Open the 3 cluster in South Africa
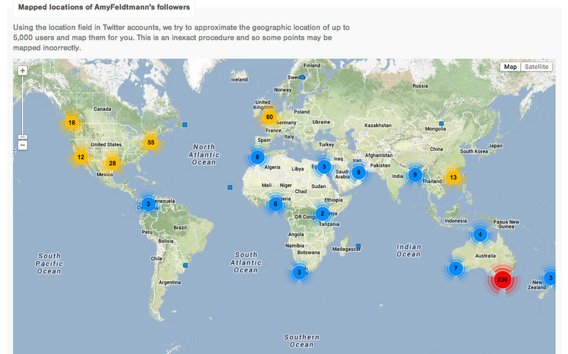568x354 pixels. pyautogui.click(x=300, y=272)
